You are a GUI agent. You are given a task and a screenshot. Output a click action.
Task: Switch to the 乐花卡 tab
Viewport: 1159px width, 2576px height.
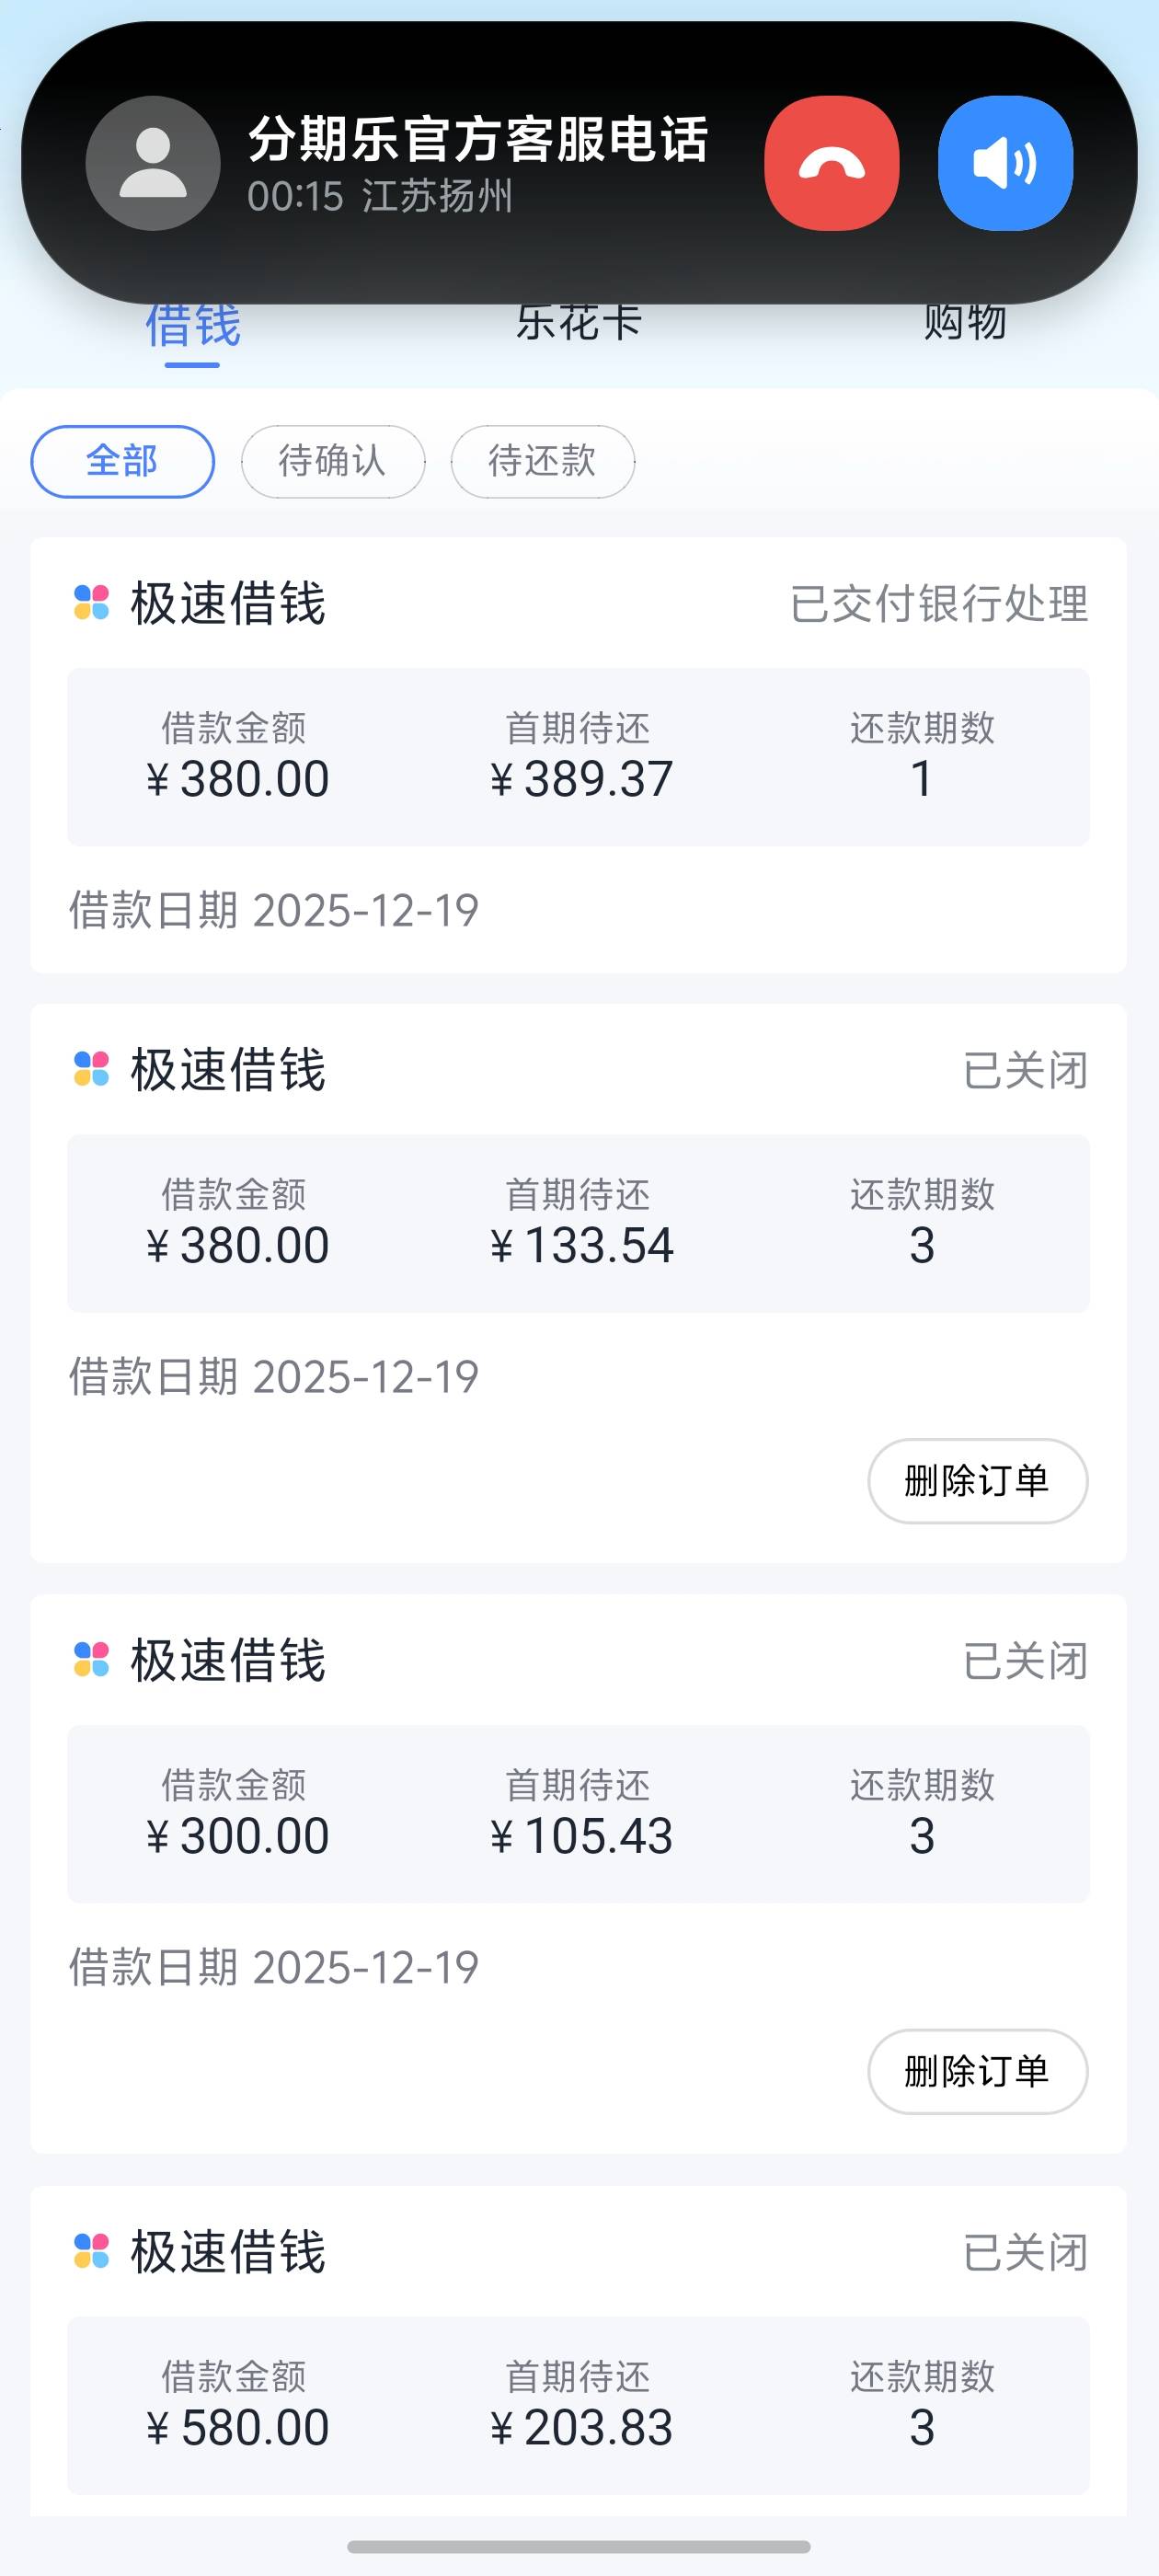pos(578,322)
